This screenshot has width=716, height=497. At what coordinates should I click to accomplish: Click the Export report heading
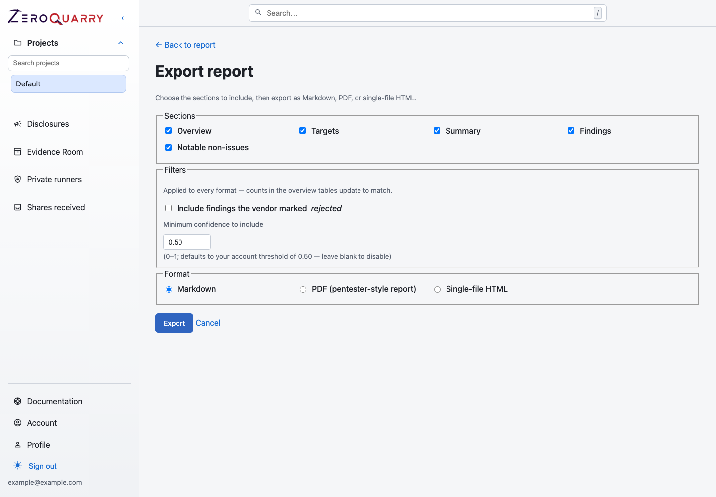coord(204,71)
